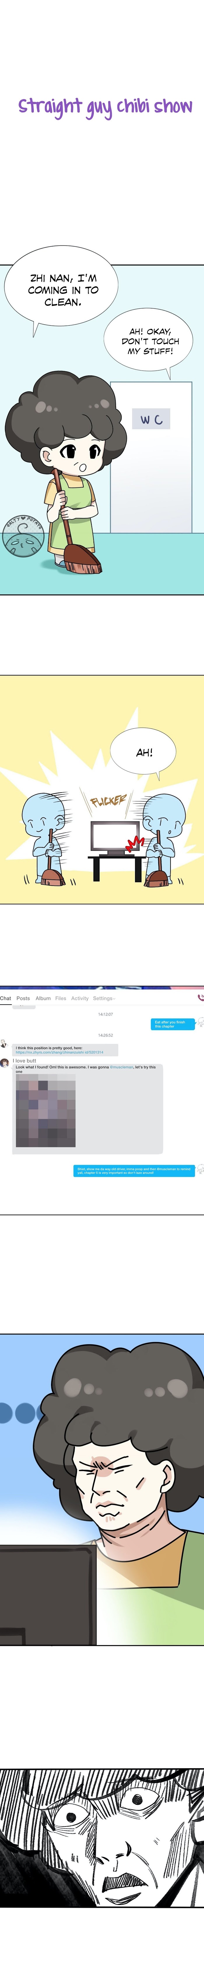Image resolution: width=204 pixels, height=1986 pixels.
Task: Switch to the Posts tab
Action: [x=23, y=998]
